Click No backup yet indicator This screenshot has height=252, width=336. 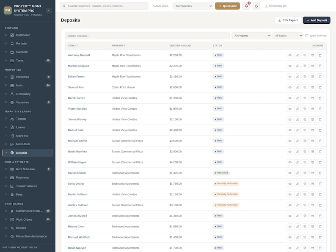click(x=275, y=6)
